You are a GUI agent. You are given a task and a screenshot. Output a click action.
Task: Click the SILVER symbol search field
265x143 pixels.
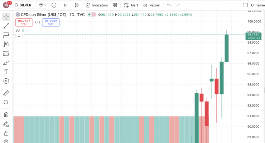click(x=25, y=5)
